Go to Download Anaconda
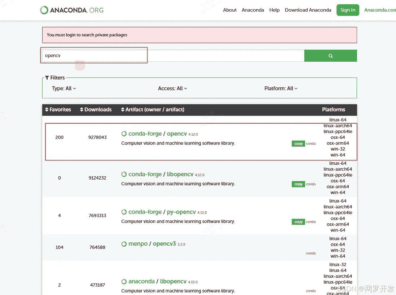Image resolution: width=396 pixels, height=295 pixels. click(x=308, y=10)
